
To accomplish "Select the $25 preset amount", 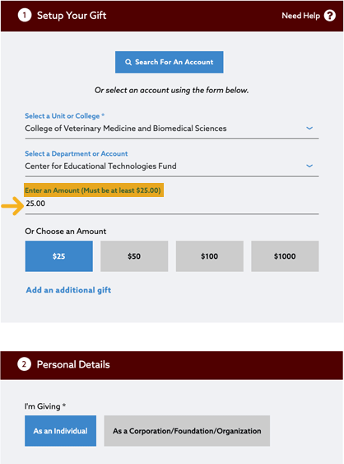I will [58, 256].
